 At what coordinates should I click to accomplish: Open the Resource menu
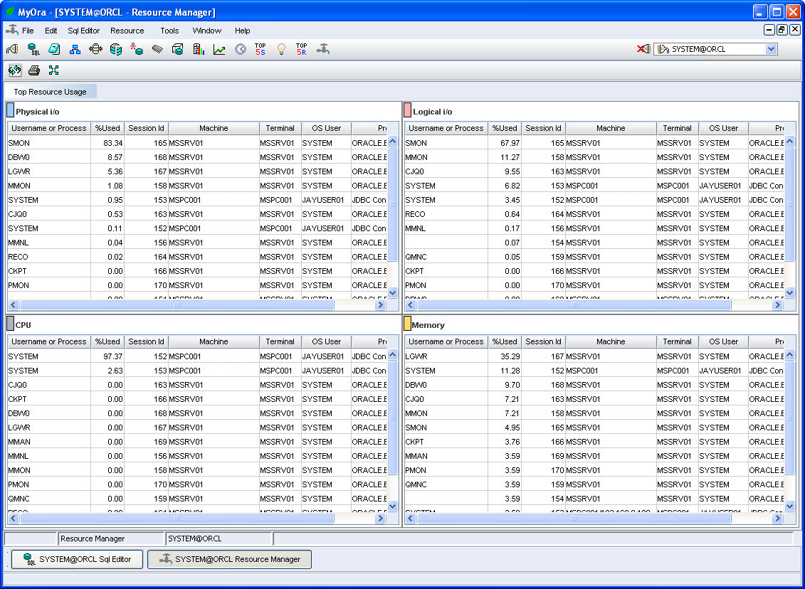tap(127, 31)
